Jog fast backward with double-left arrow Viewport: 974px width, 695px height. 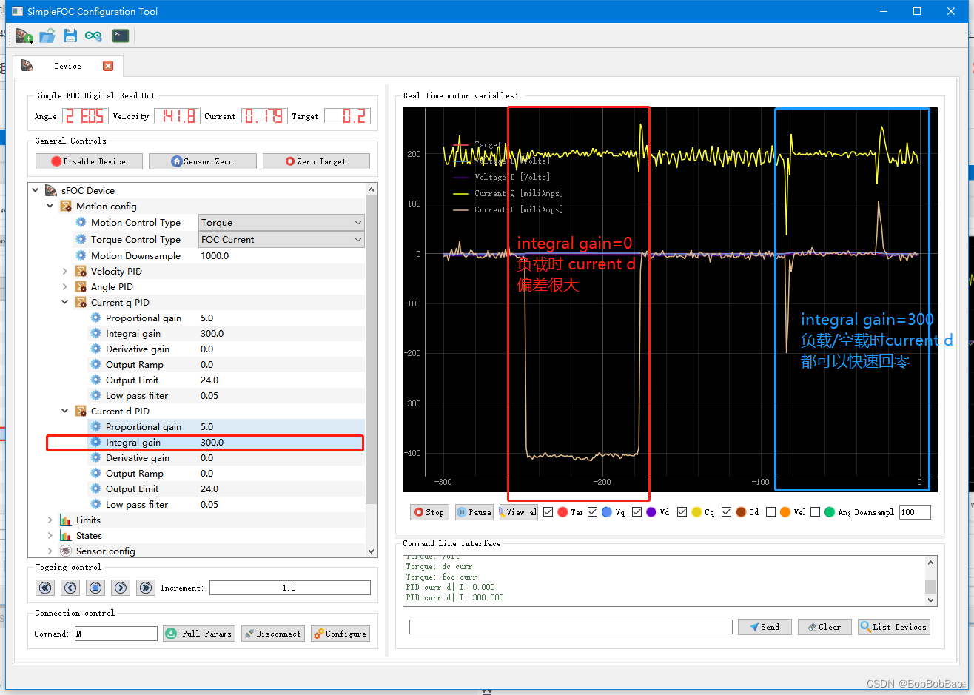(45, 588)
